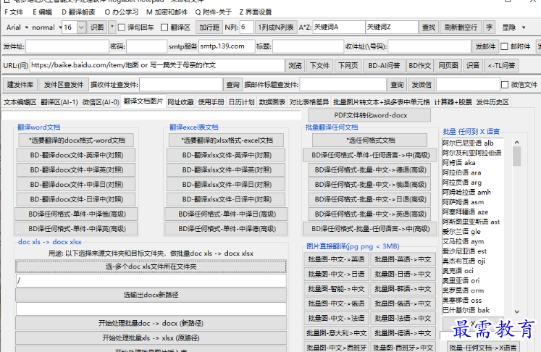Switch to the 微信区(AI-0) tab
Viewport: 541px width, 352px height.
click(x=101, y=102)
